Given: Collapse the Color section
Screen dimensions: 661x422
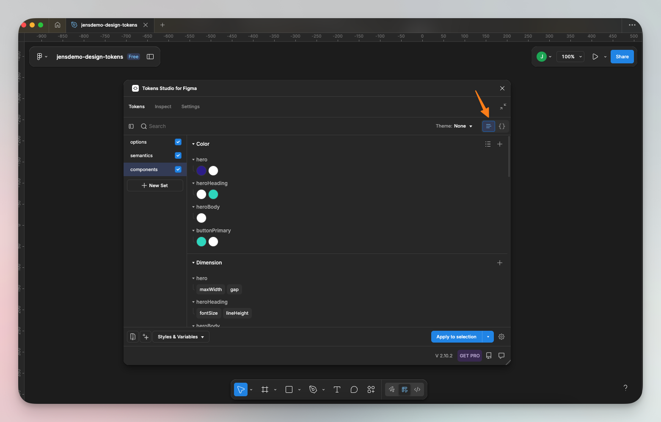Looking at the screenshot, I should coord(193,144).
